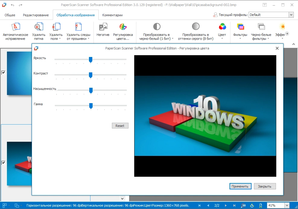The height and width of the screenshot is (209, 298).
Task: Collapse the ribbon with the up chevron
Action: pyautogui.click(x=294, y=44)
